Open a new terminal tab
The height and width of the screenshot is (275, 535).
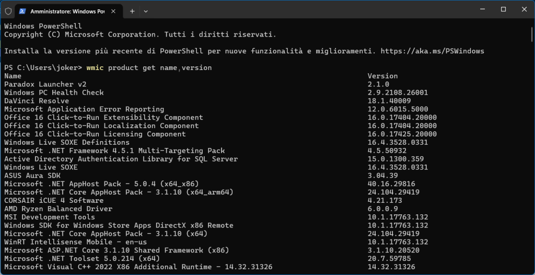click(132, 11)
